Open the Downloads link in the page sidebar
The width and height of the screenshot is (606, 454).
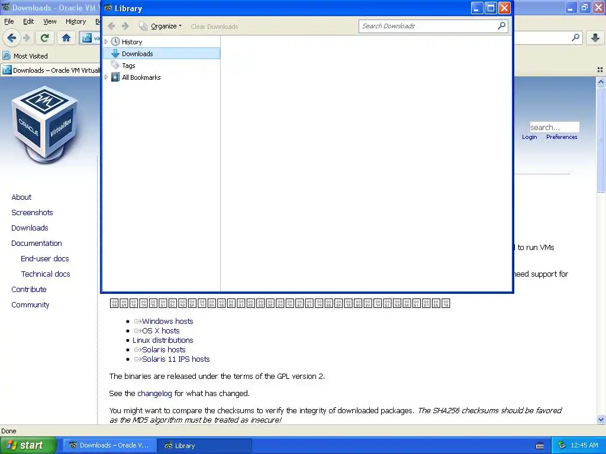point(30,228)
